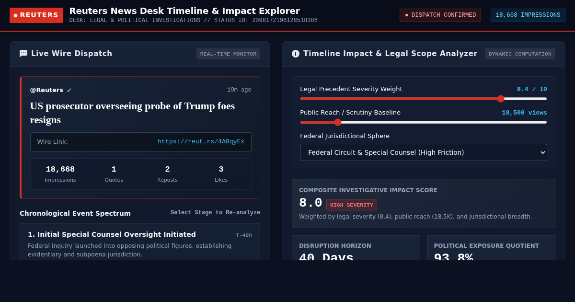
Task: Click the 18,668 IMPRESSIONS header badge
Action: [528, 15]
